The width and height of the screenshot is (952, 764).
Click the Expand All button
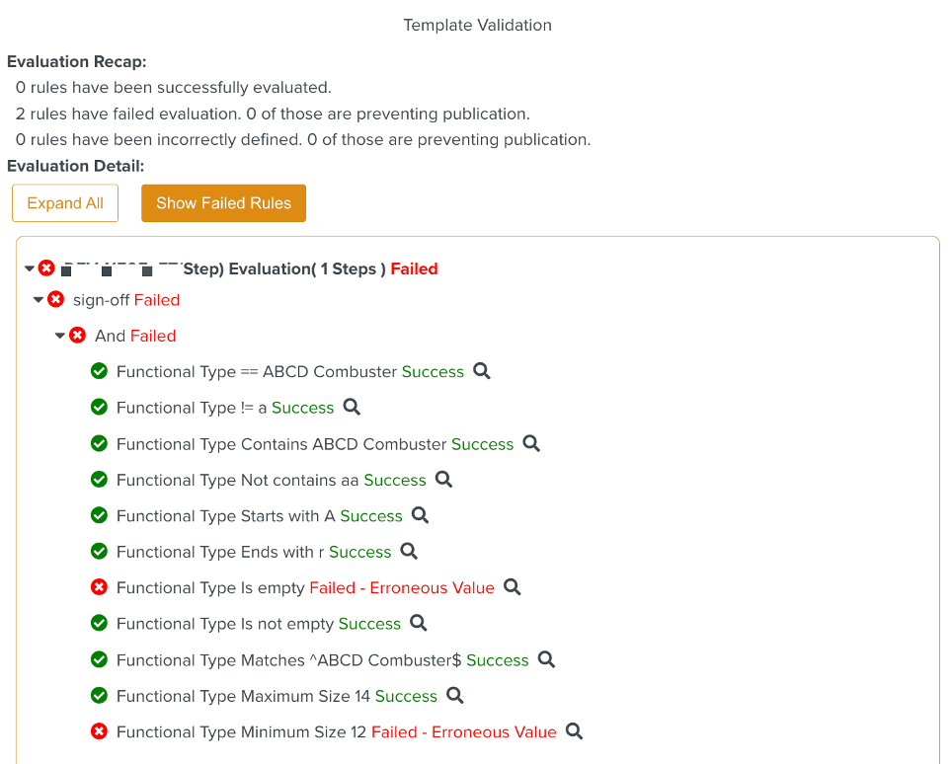pos(65,203)
